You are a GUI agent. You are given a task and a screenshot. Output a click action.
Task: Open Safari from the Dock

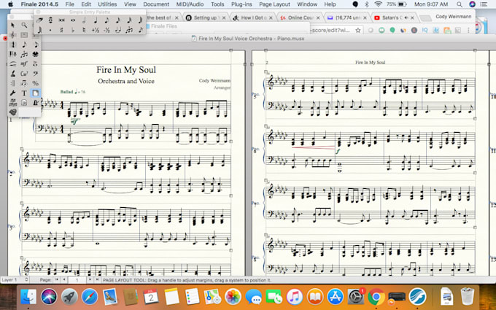pos(90,297)
